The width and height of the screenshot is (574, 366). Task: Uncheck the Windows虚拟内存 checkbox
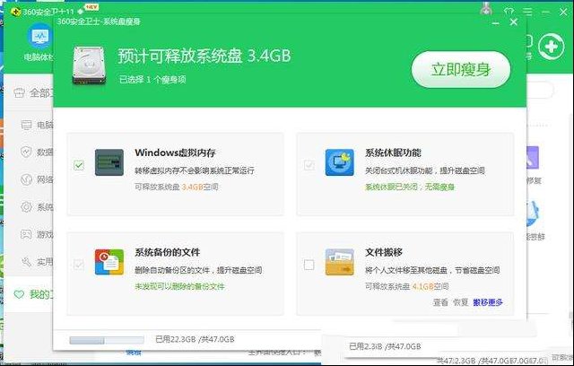(79, 165)
